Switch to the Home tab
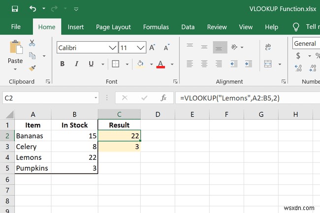 [x=47, y=27]
